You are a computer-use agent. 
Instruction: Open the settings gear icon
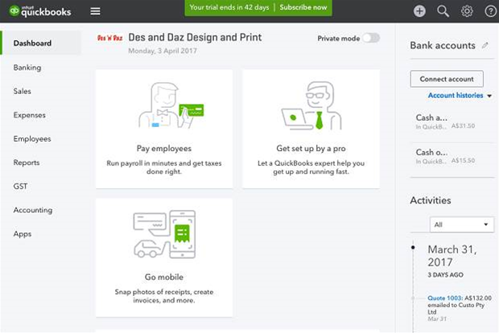[467, 11]
